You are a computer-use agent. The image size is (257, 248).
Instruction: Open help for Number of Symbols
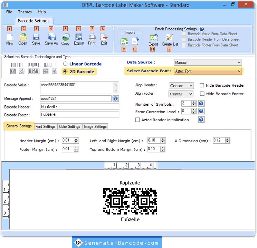[201, 103]
